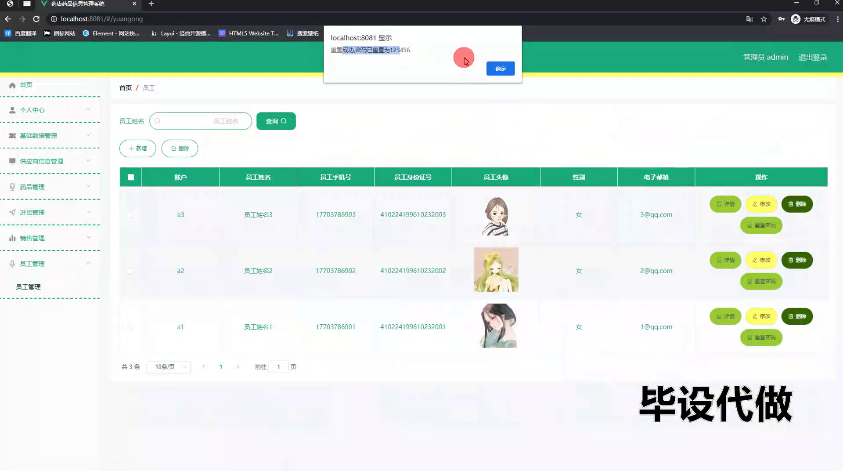Screen dimensions: 843x471
Task: Click the previous page arrow in pagination
Action: point(203,367)
